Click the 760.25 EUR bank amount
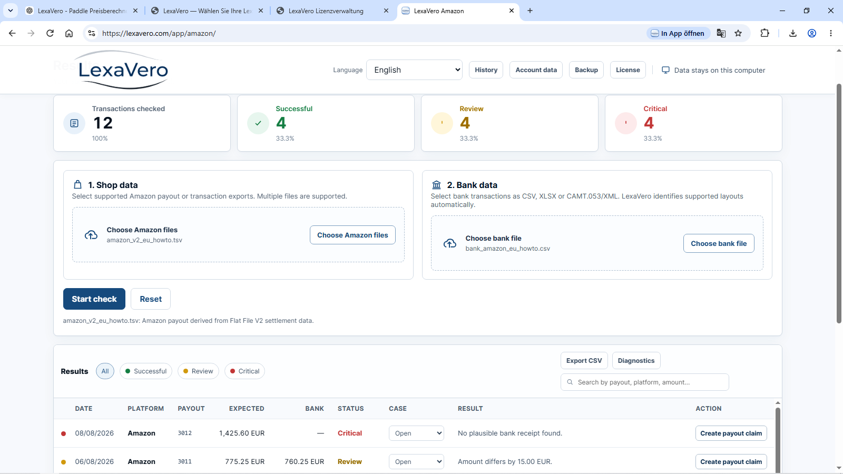This screenshot has height=474, width=843. pyautogui.click(x=305, y=462)
